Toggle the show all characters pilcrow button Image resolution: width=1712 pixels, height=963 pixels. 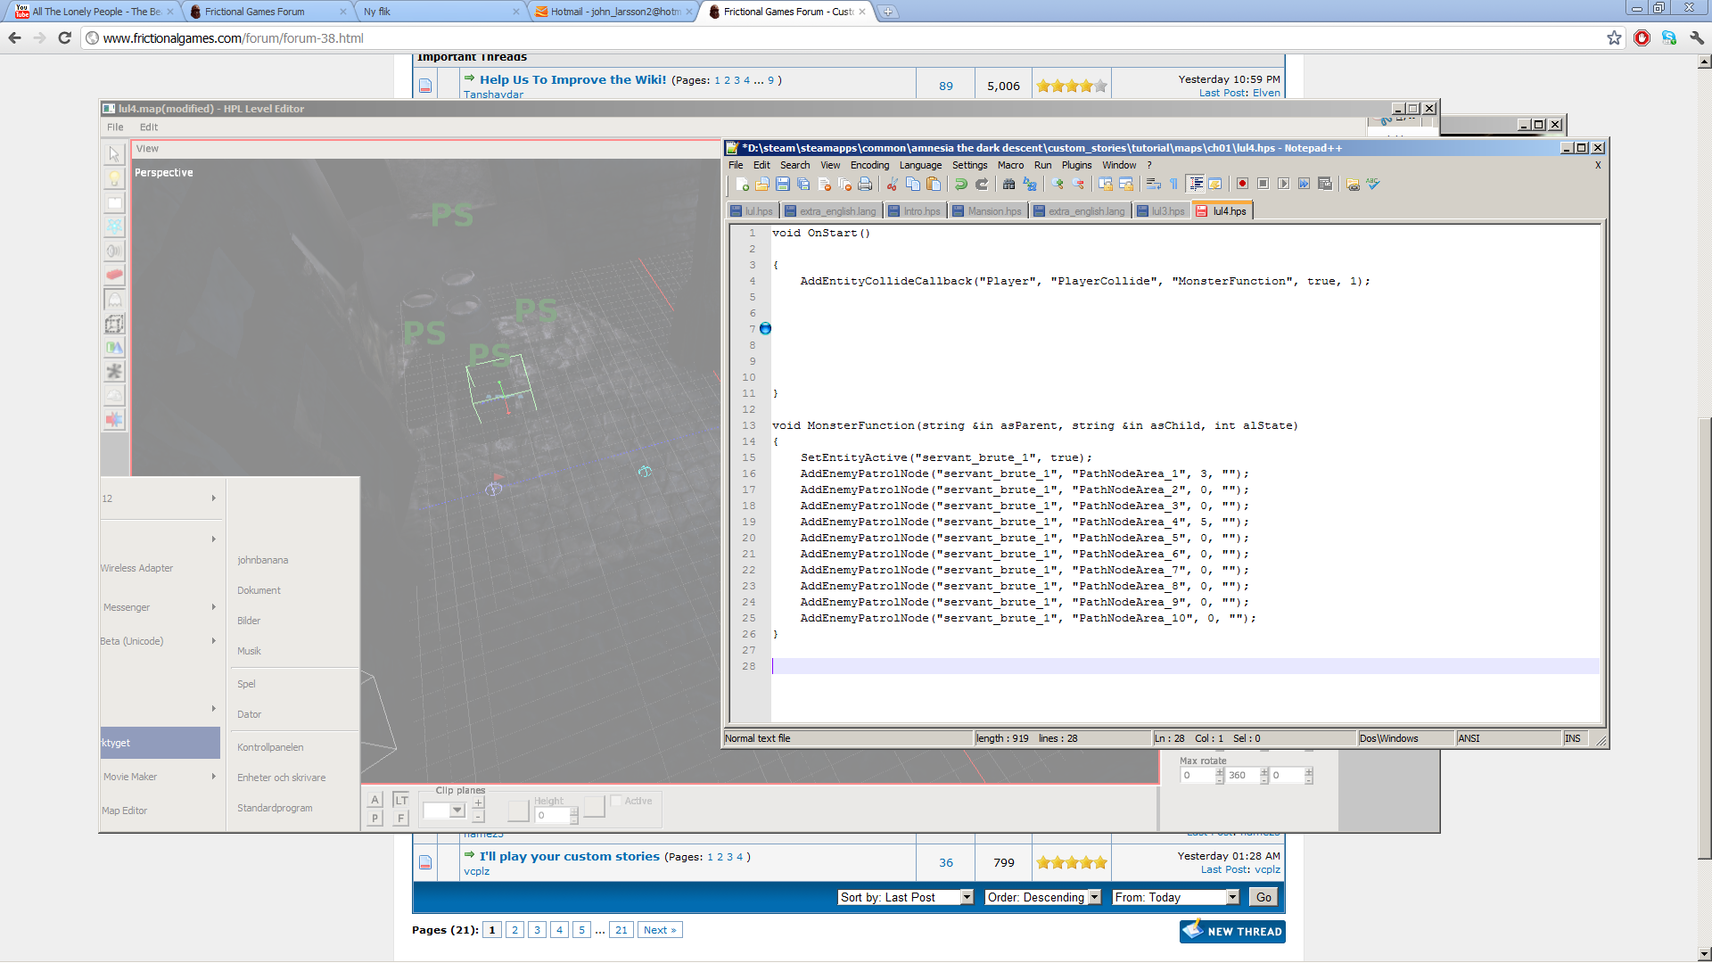tap(1173, 184)
